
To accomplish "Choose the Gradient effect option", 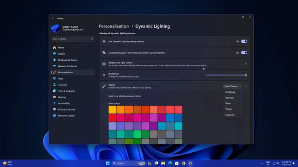I will [233, 115].
